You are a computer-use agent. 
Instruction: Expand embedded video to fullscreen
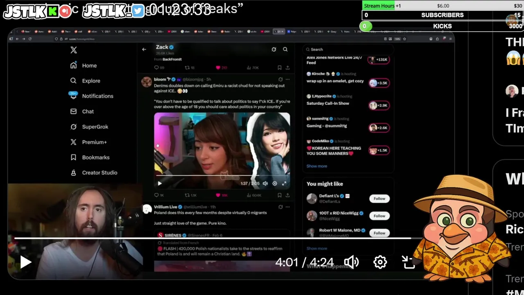[x=285, y=184]
